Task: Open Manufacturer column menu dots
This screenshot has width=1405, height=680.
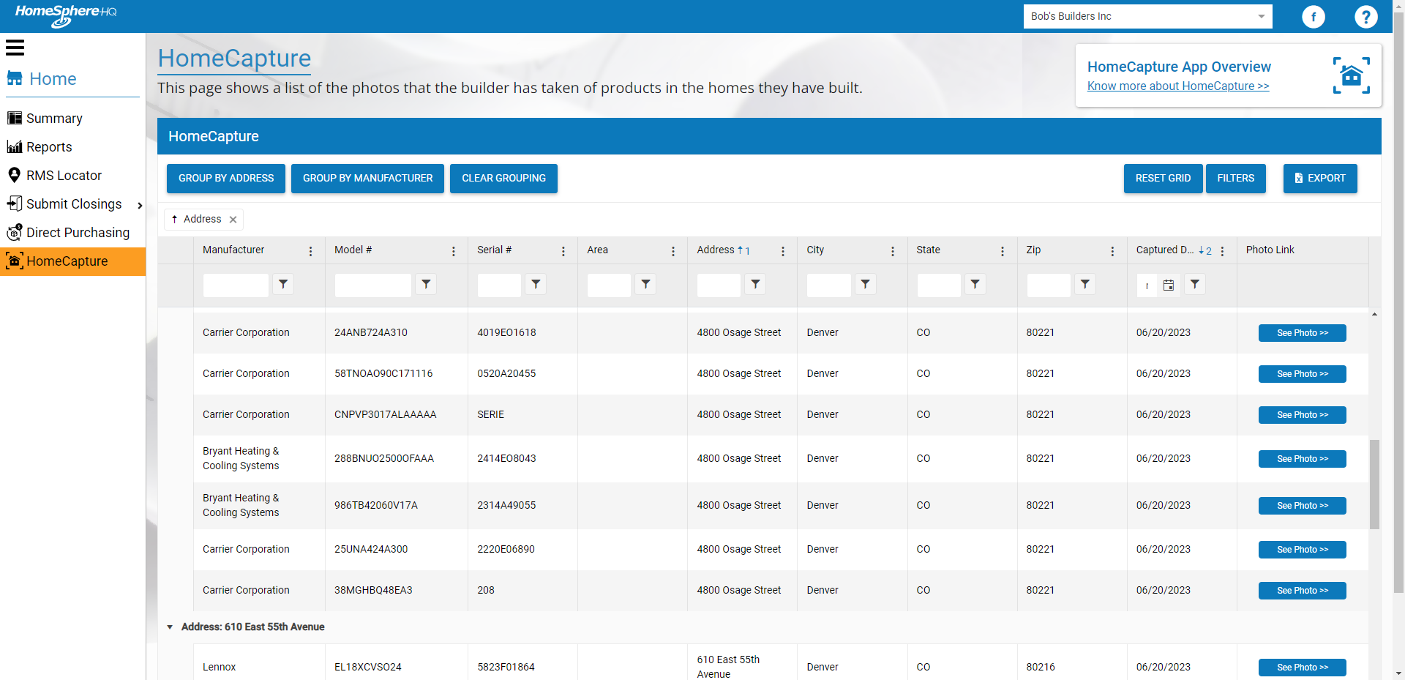Action: (311, 251)
